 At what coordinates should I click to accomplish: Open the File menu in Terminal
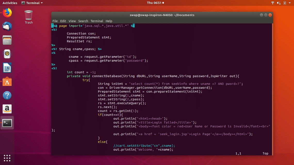pos(55,21)
